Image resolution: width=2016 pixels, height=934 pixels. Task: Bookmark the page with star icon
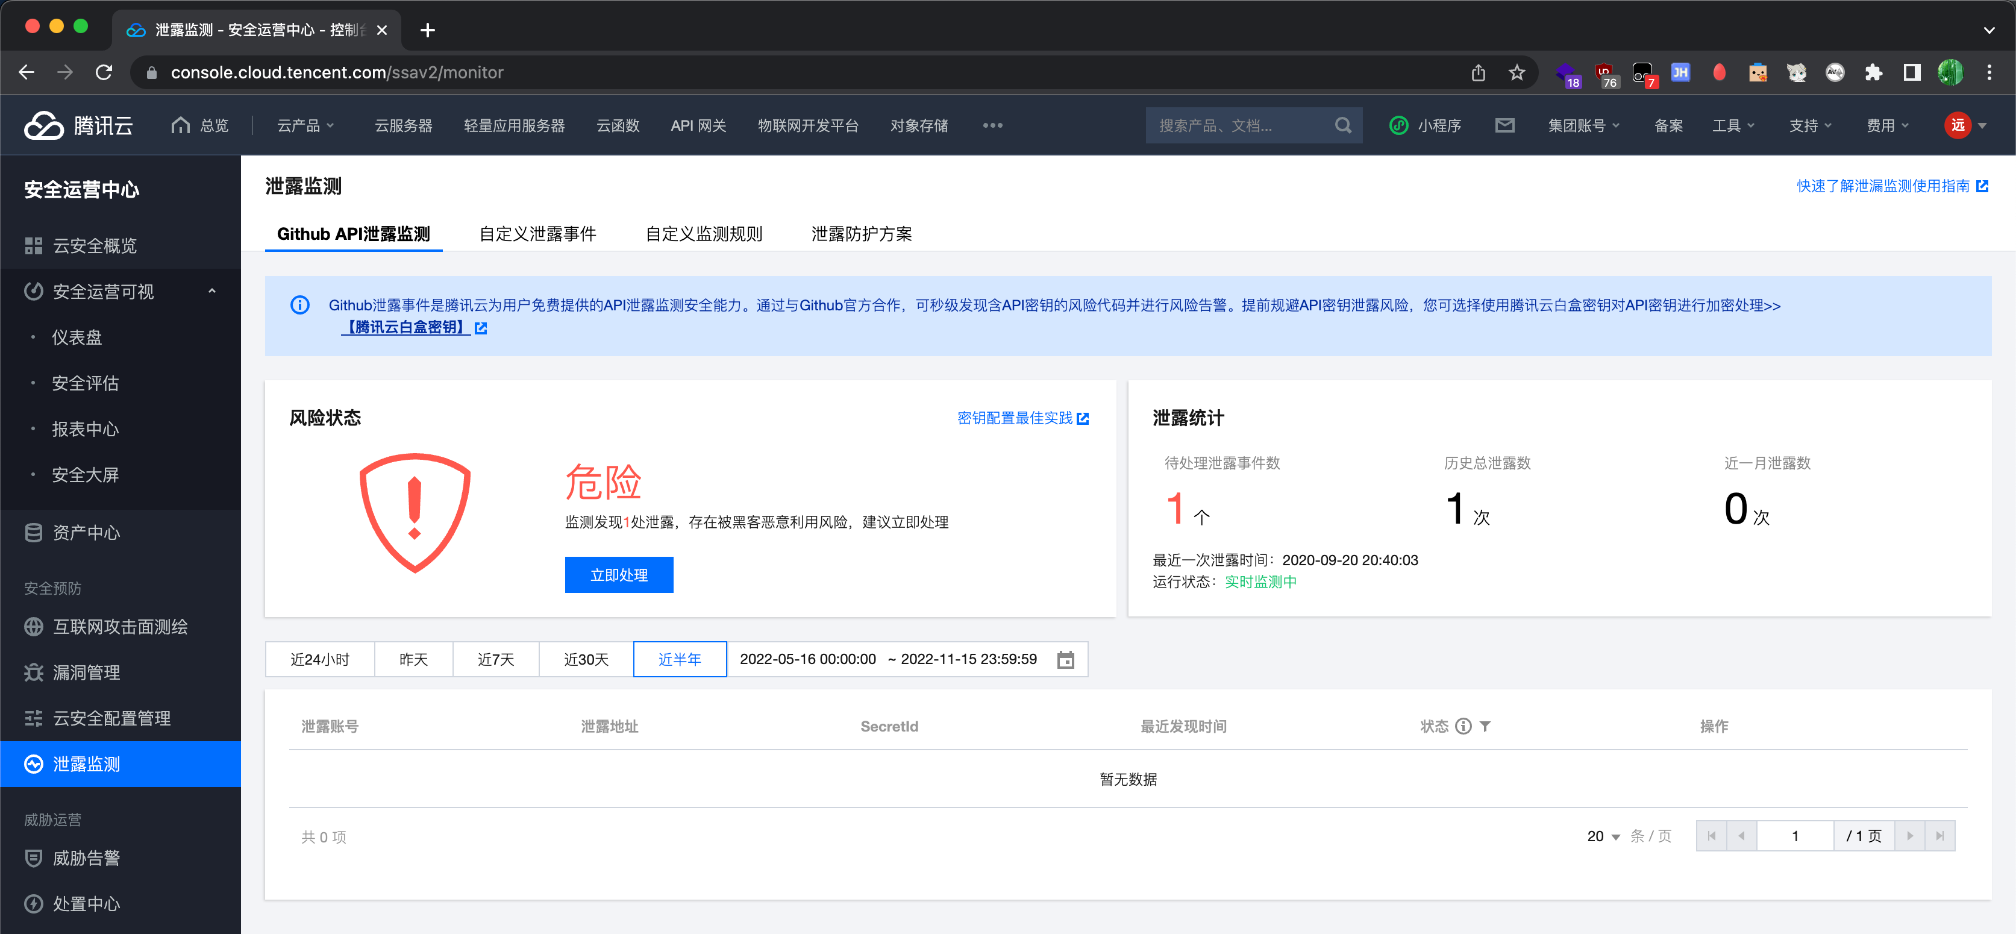click(1517, 73)
